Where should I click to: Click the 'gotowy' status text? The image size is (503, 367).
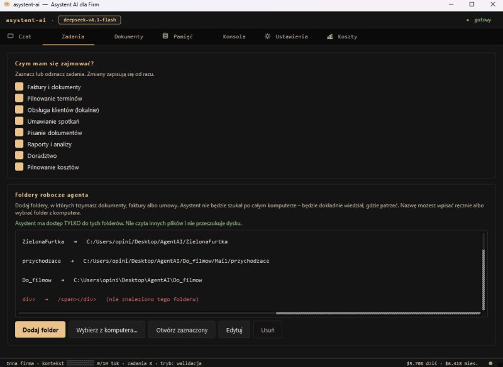(x=482, y=20)
